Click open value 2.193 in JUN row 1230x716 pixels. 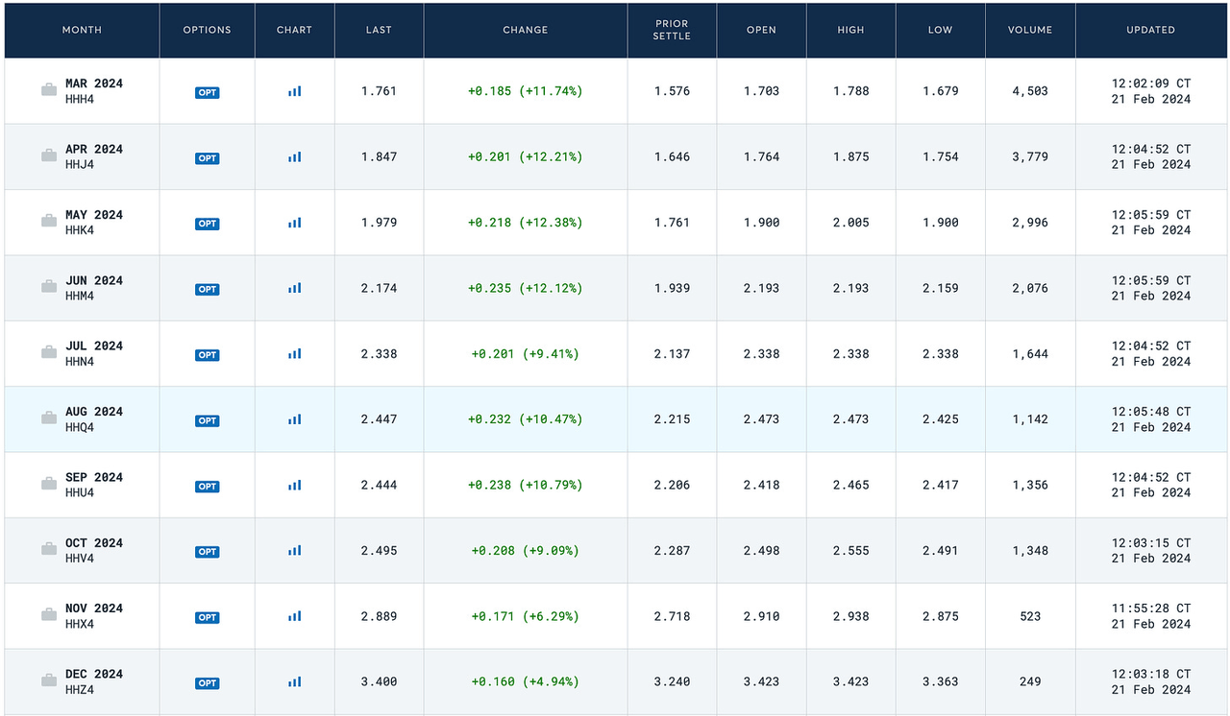point(761,288)
